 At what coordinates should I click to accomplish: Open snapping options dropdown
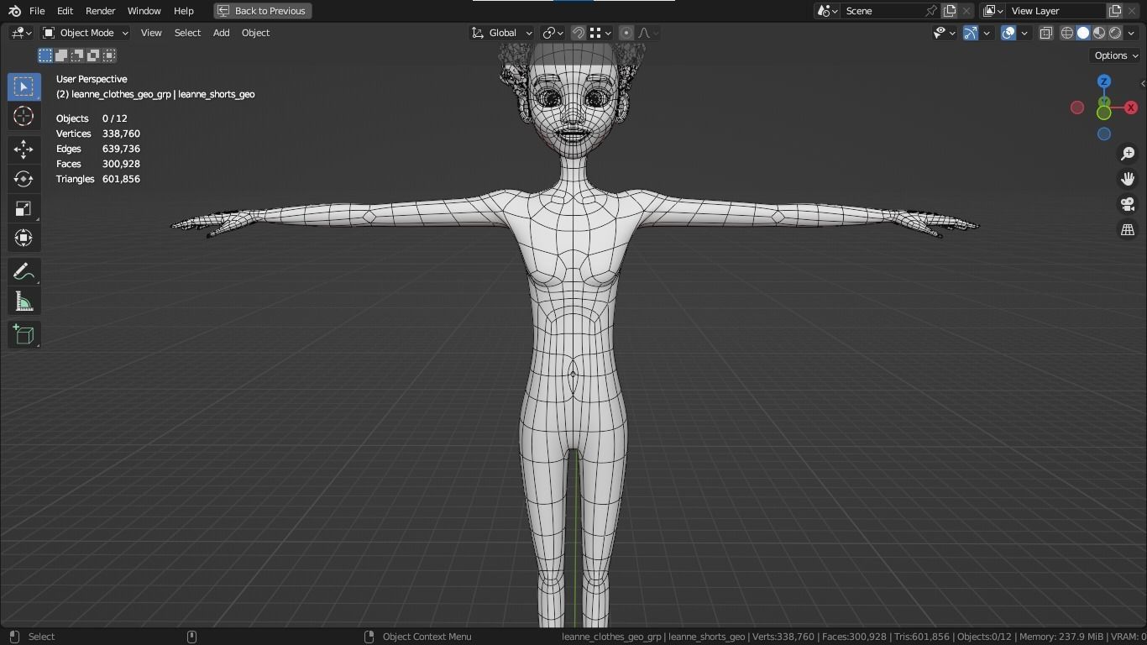pos(600,33)
